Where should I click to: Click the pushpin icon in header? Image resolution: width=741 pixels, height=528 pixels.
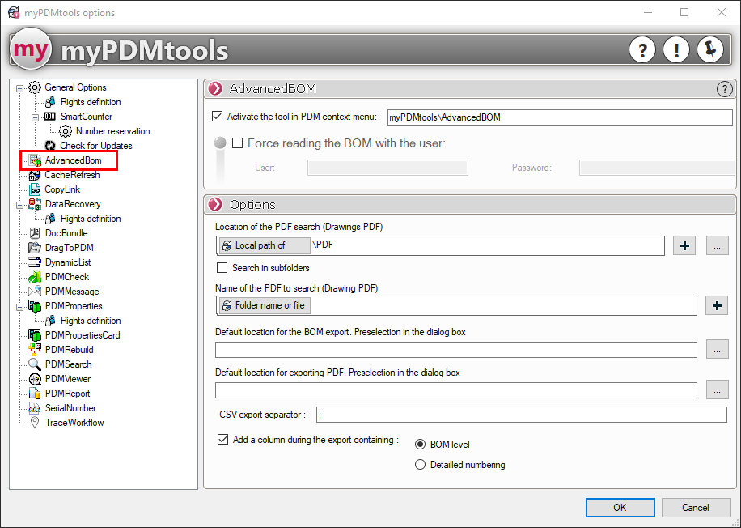click(710, 50)
